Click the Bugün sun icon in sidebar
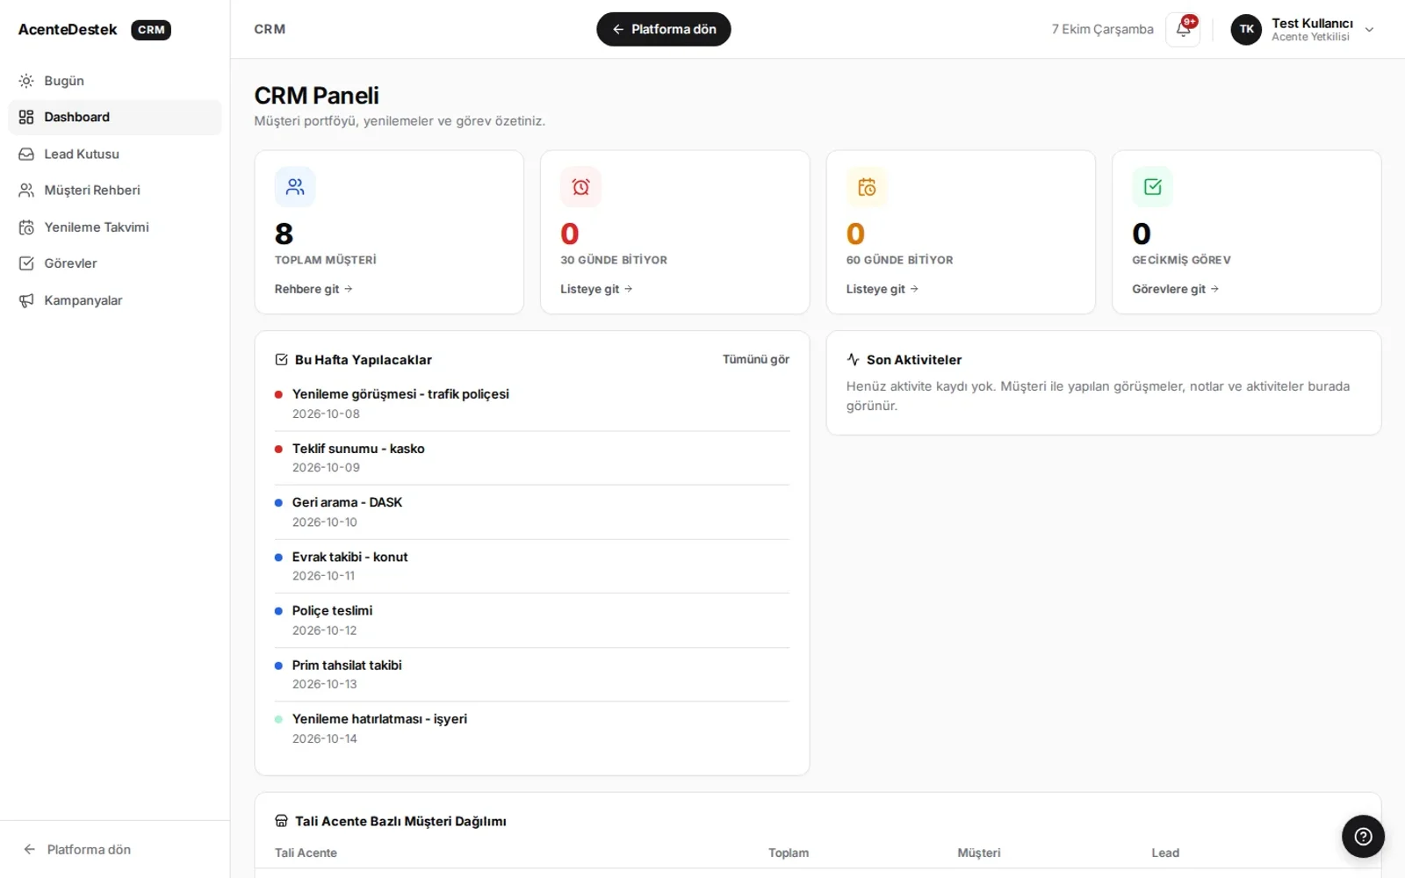Image resolution: width=1405 pixels, height=878 pixels. click(26, 81)
